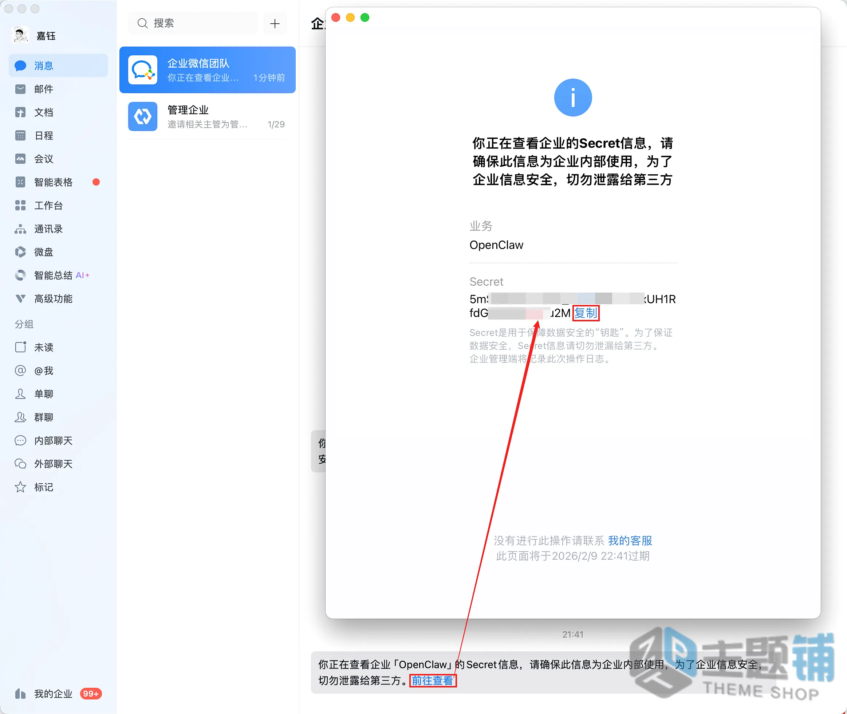Click the 嘉钰 user name
This screenshot has width=847, height=714.
[46, 36]
